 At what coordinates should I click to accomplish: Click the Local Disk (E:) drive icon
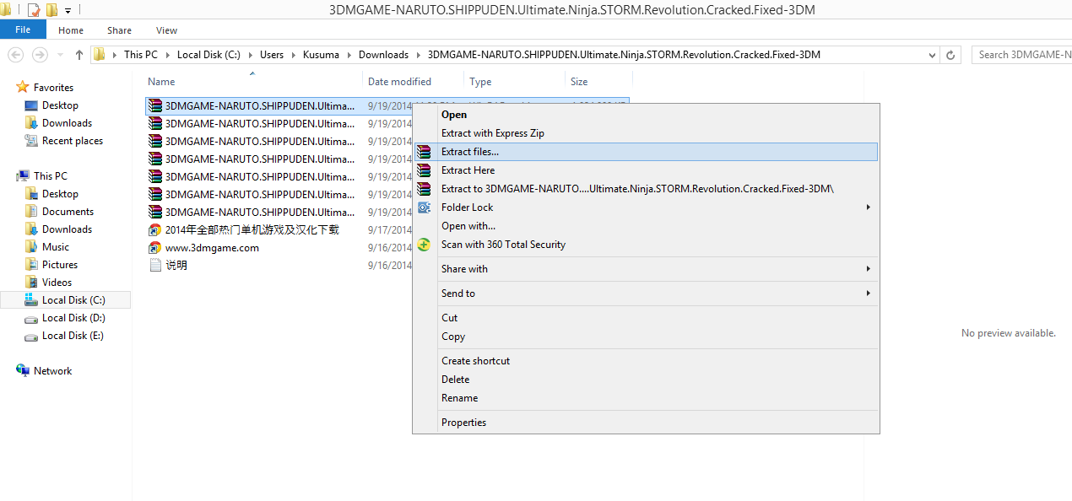pyautogui.click(x=31, y=337)
